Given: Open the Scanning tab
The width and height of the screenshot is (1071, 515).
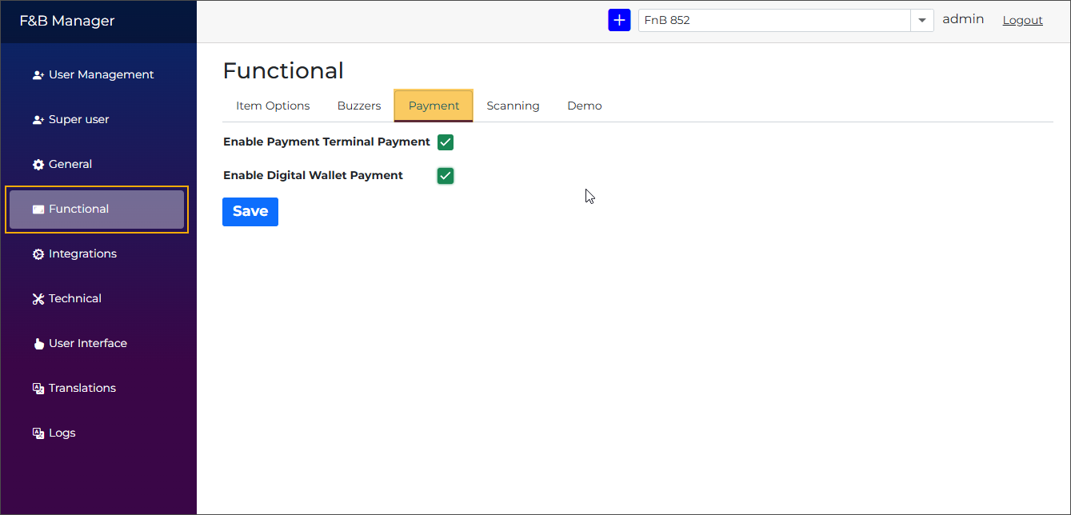Looking at the screenshot, I should 513,105.
